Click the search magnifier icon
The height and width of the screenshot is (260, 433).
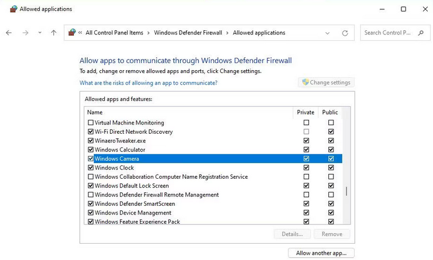[x=421, y=33]
